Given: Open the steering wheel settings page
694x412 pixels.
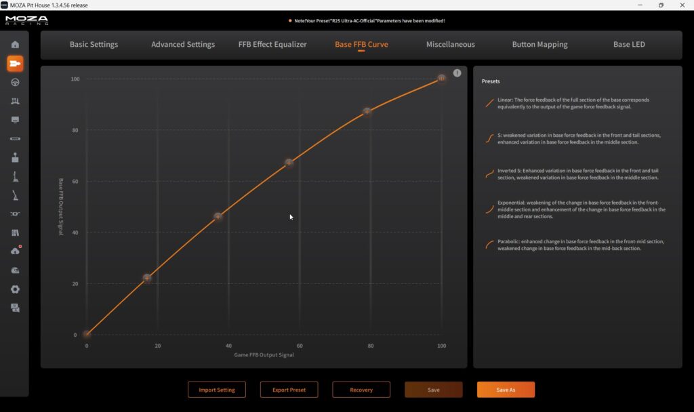Looking at the screenshot, I should click(x=15, y=82).
